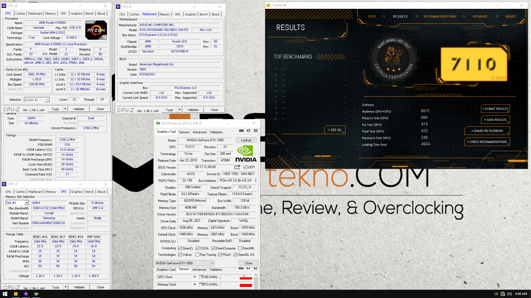Click SAVE RESULTS in Catzilla
531x298 pixels.
(495, 120)
